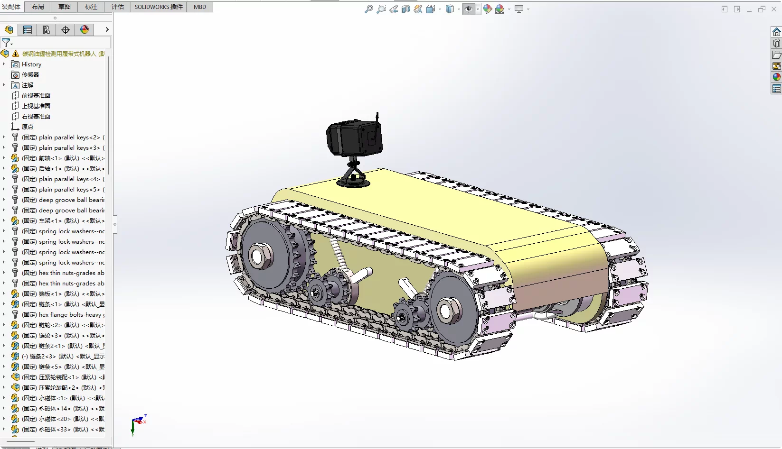Open the DimXpertManager crosshair tab
The width and height of the screenshot is (782, 449).
point(66,30)
